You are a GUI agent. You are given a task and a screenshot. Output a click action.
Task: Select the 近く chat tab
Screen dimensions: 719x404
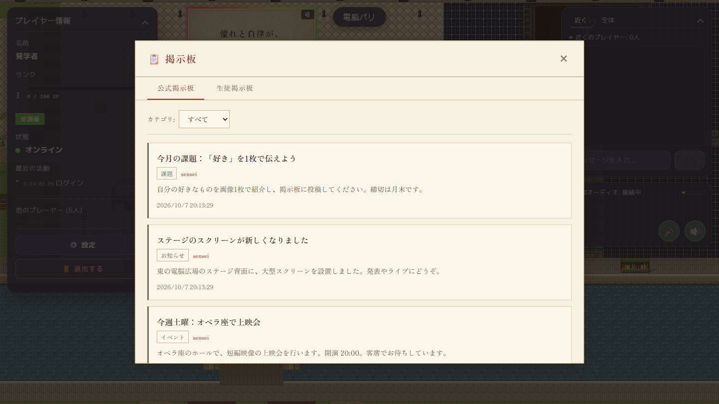[581, 20]
